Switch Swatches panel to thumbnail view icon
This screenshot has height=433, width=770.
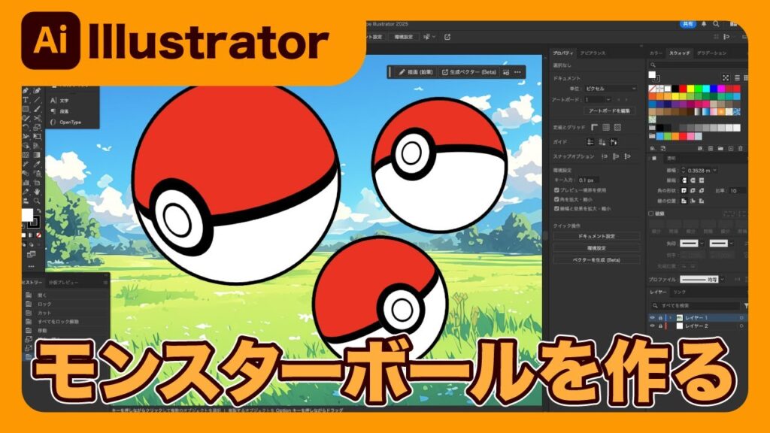click(746, 77)
